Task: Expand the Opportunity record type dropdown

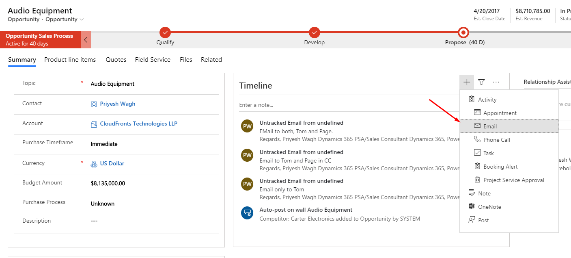Action: [82, 19]
